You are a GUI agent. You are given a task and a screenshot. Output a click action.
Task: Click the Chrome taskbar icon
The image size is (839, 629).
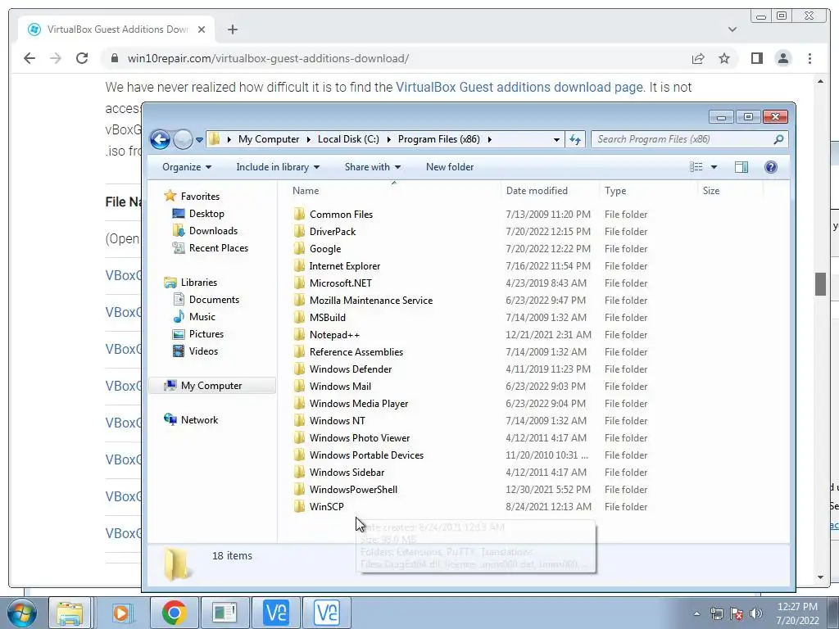click(174, 613)
